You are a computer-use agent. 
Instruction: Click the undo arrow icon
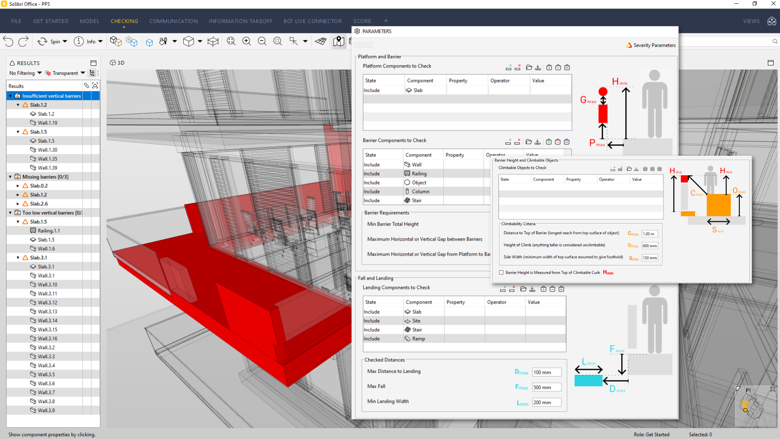point(8,41)
